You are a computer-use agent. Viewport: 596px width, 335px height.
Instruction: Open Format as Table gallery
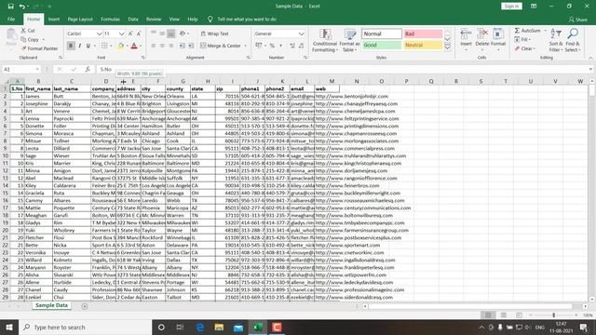click(349, 40)
